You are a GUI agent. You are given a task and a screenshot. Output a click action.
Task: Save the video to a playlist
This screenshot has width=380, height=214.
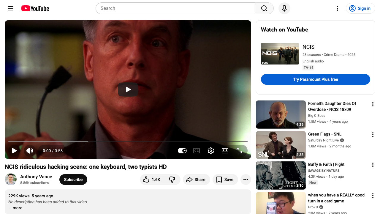pos(225,180)
